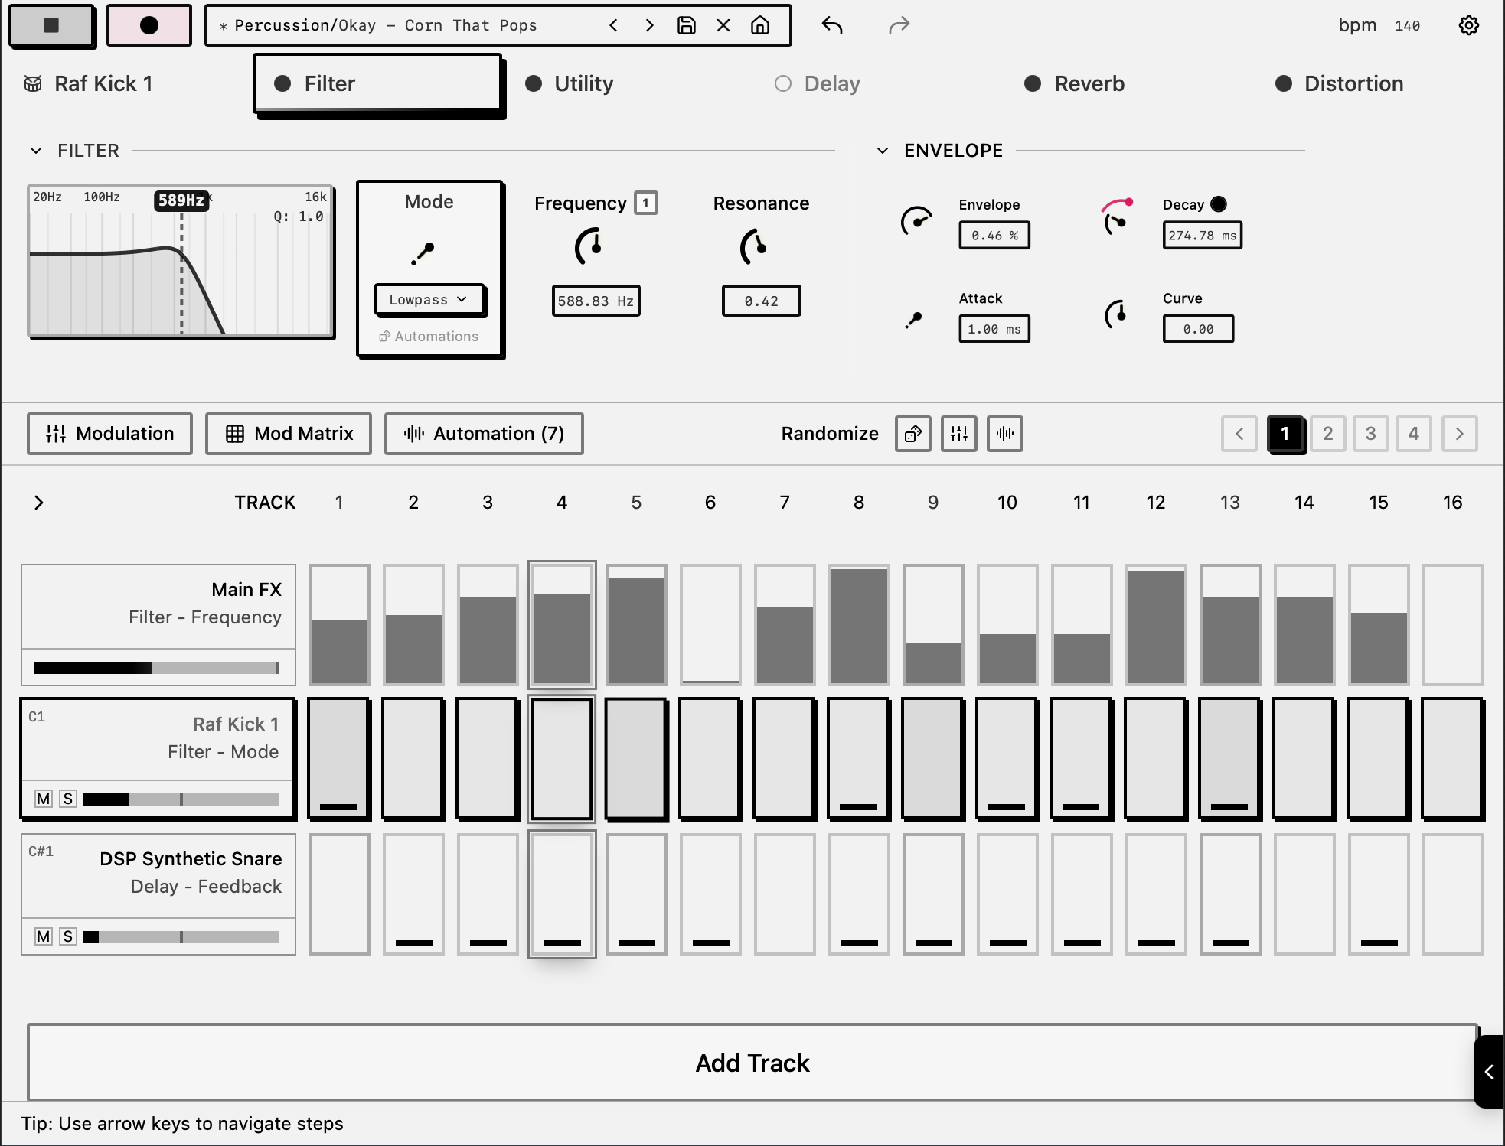This screenshot has width=1505, height=1146.
Task: Open the Mod Matrix tab
Action: pyautogui.click(x=289, y=434)
